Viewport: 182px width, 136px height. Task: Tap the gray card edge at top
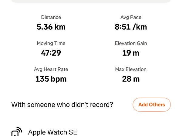pos(91,1)
